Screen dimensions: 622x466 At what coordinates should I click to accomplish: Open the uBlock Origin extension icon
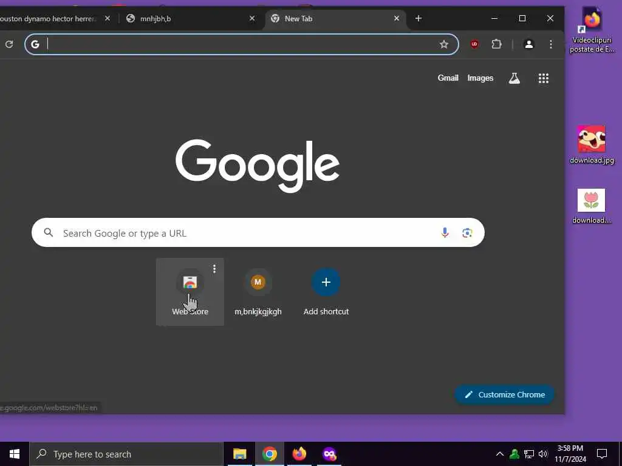click(474, 44)
